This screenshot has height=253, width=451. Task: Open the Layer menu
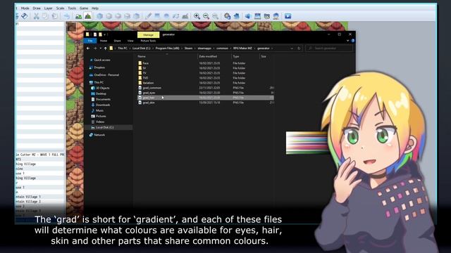click(49, 8)
